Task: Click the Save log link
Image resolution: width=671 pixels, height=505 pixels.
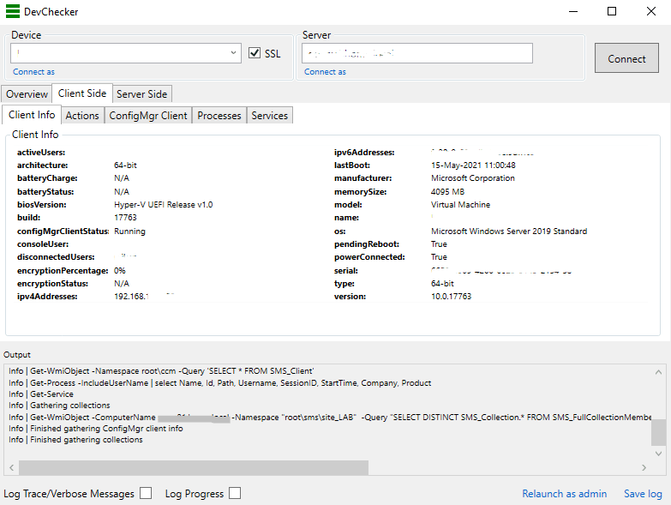Action: [x=643, y=494]
